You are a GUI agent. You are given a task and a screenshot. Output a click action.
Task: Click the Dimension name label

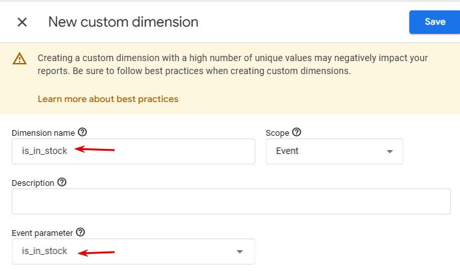pyautogui.click(x=43, y=133)
